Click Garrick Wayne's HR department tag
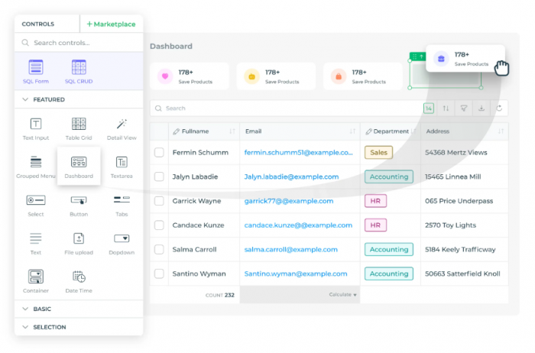This screenshot has height=353, width=535. tap(375, 201)
